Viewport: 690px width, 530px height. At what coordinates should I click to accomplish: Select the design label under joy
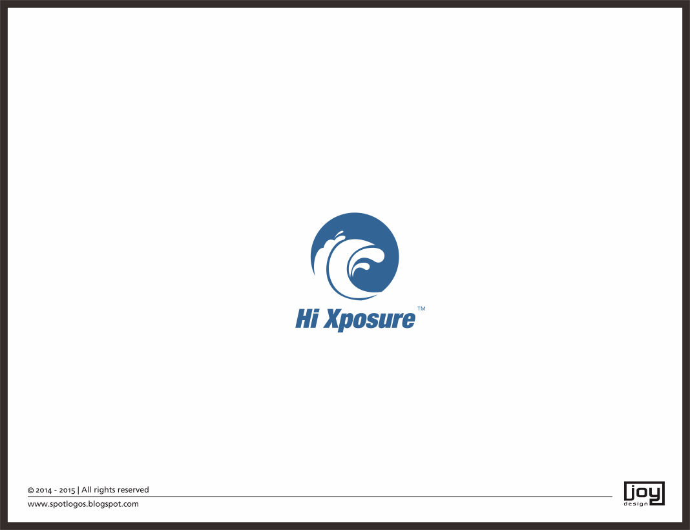pyautogui.click(x=634, y=504)
